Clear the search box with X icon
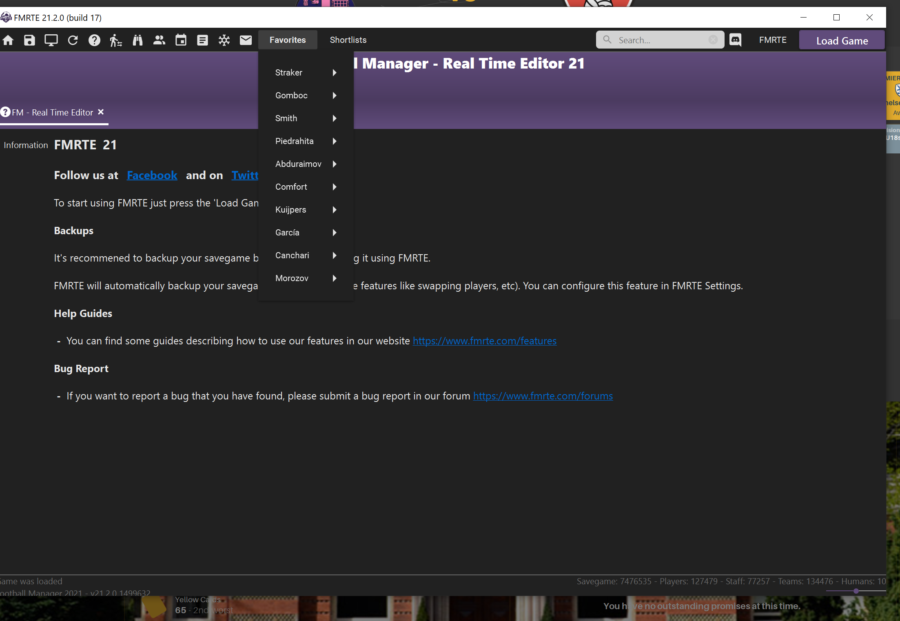The image size is (900, 621). (x=713, y=40)
